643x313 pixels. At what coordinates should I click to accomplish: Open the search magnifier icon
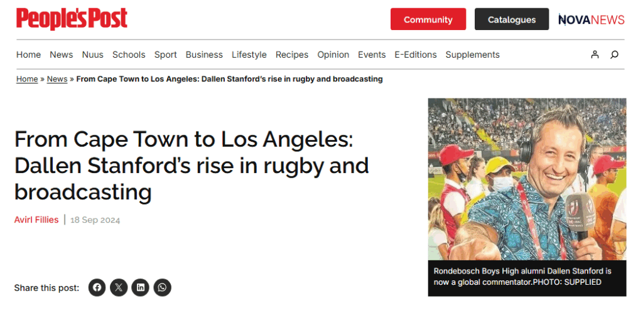point(614,55)
